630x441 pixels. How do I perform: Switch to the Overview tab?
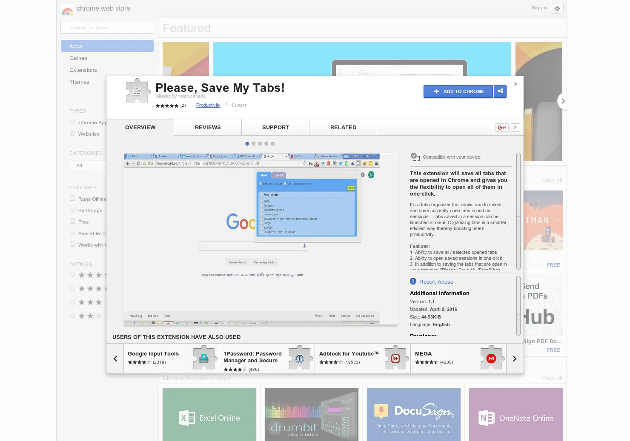coord(140,127)
